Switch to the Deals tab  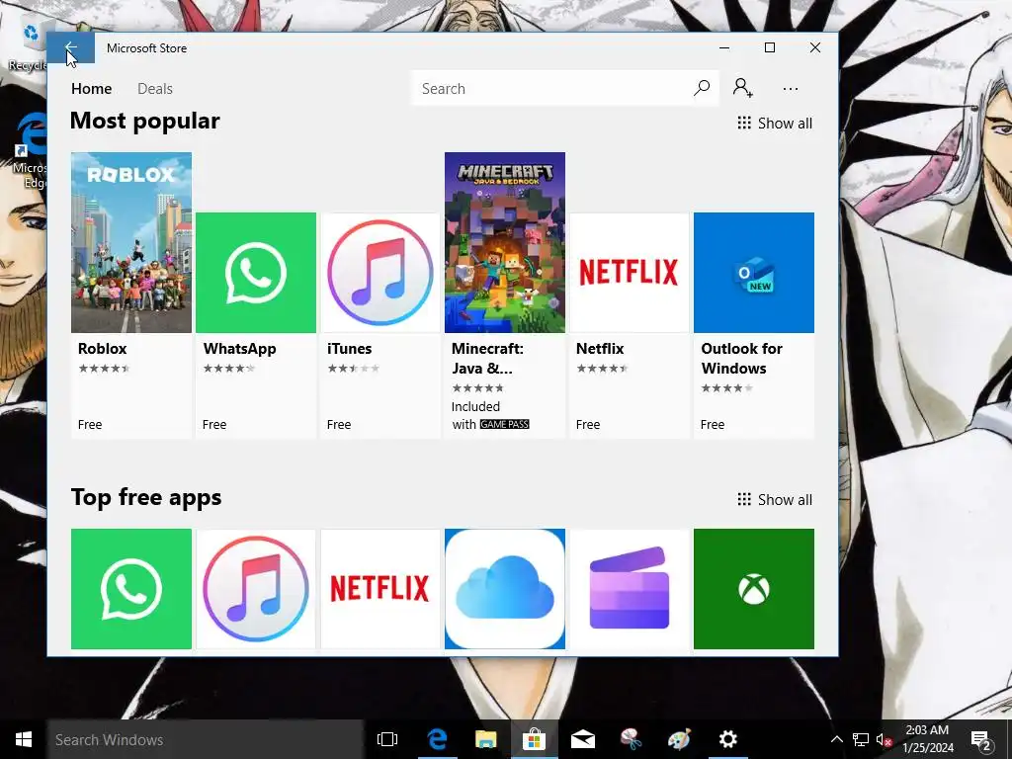coord(155,88)
